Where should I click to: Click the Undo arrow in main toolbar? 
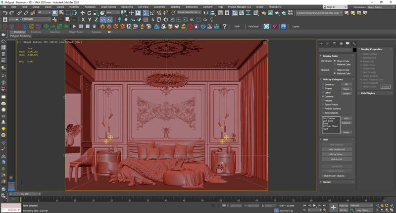coord(4,13)
